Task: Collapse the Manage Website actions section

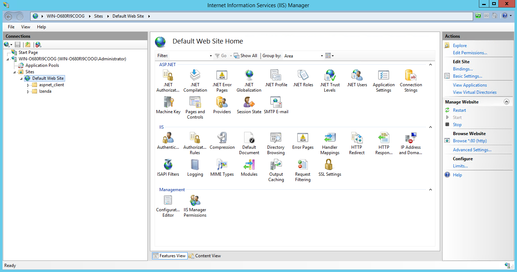Action: coord(507,102)
